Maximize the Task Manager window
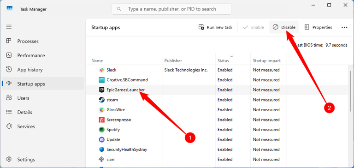The width and height of the screenshot is (354, 168). pos(329,5)
